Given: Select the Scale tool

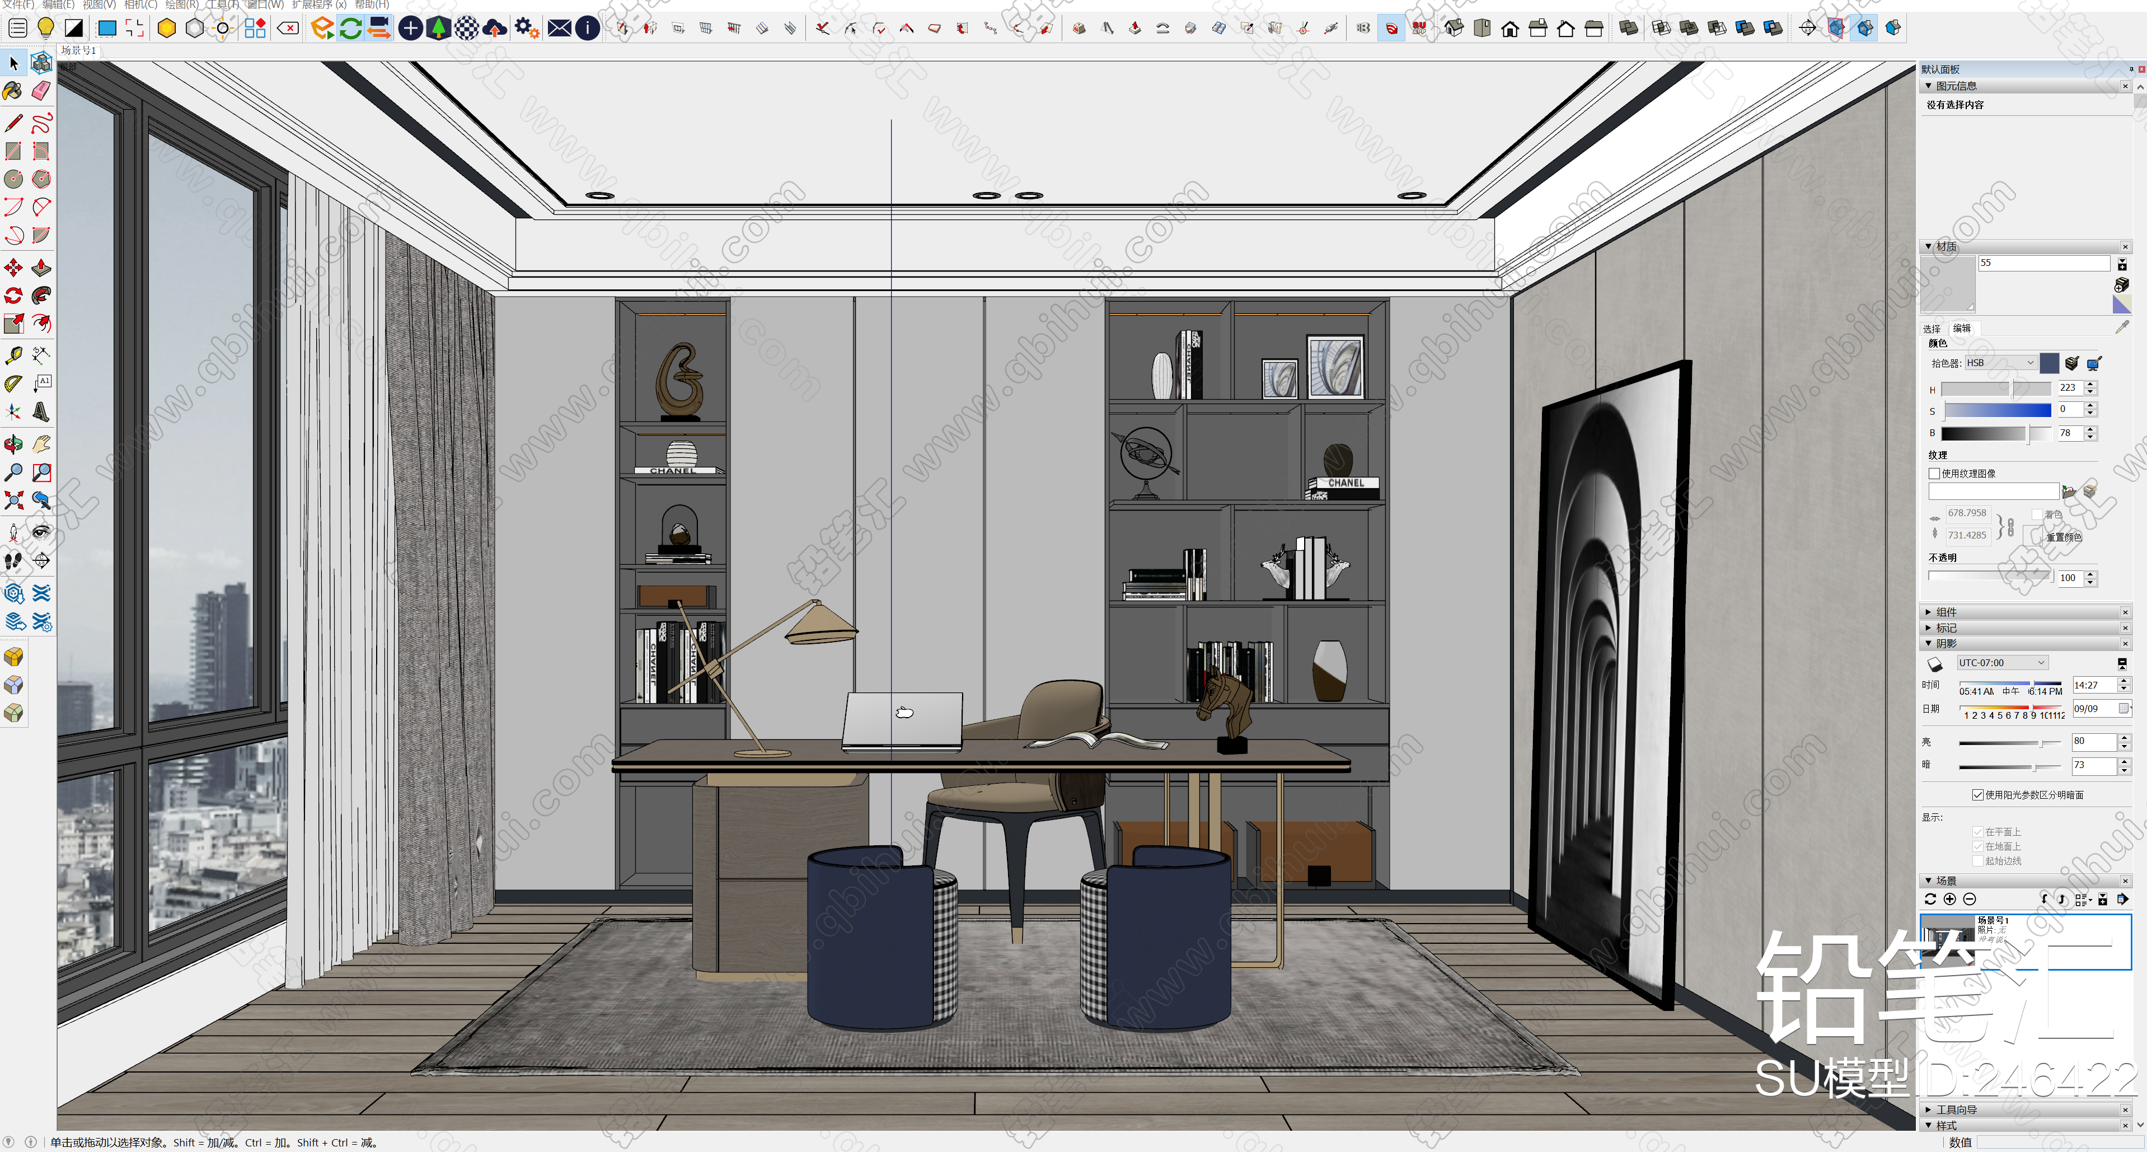Looking at the screenshot, I should pyautogui.click(x=13, y=322).
